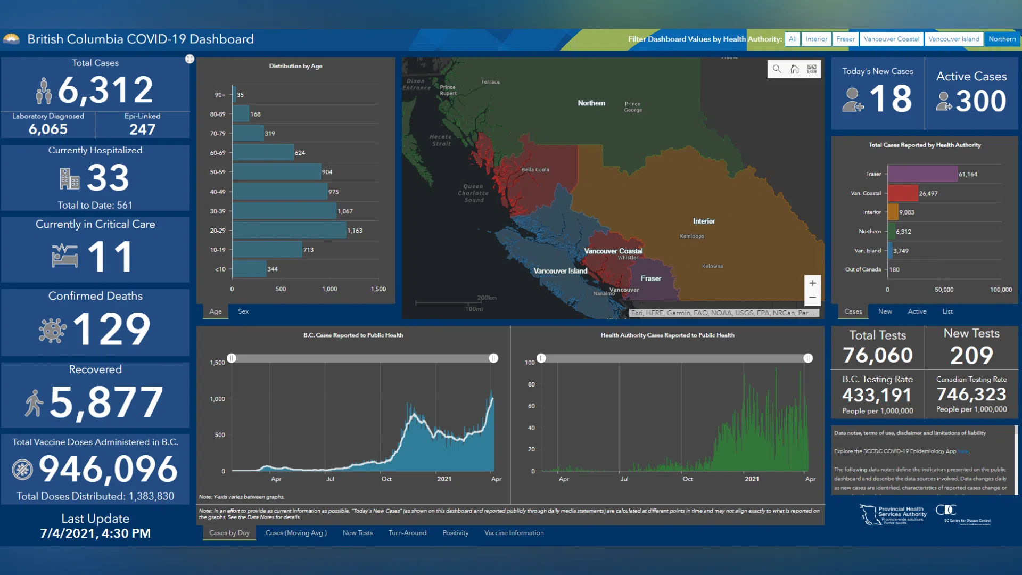Show the List tab of health authority cases
This screenshot has height=575, width=1022.
tap(947, 311)
